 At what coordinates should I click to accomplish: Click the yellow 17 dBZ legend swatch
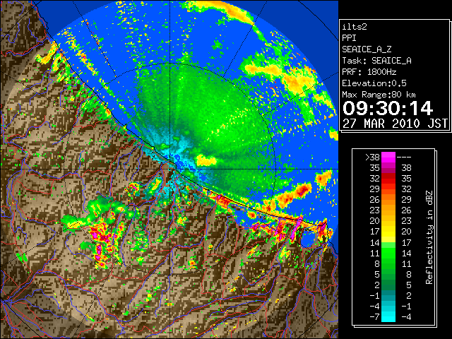(x=388, y=232)
